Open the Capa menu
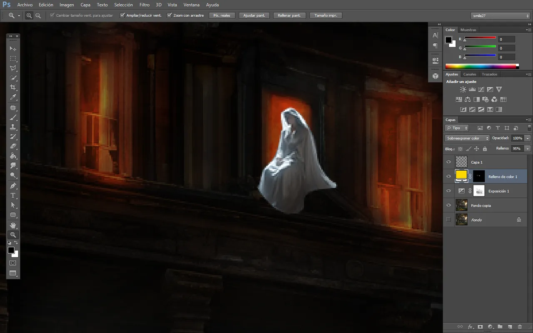 click(85, 5)
